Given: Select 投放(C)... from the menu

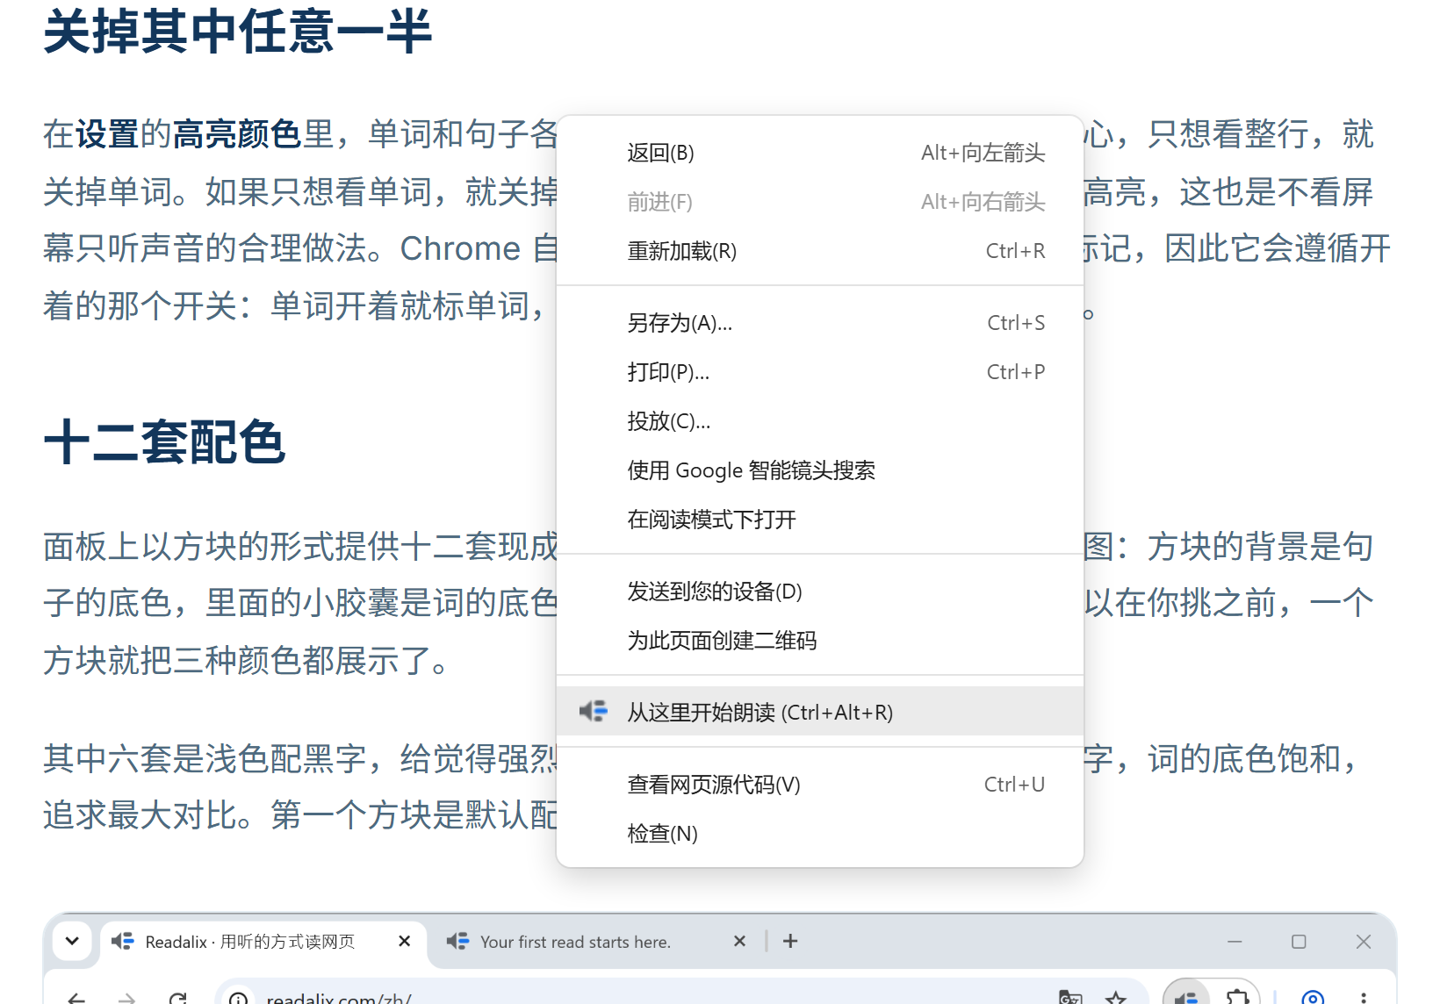Looking at the screenshot, I should click(x=820, y=421).
